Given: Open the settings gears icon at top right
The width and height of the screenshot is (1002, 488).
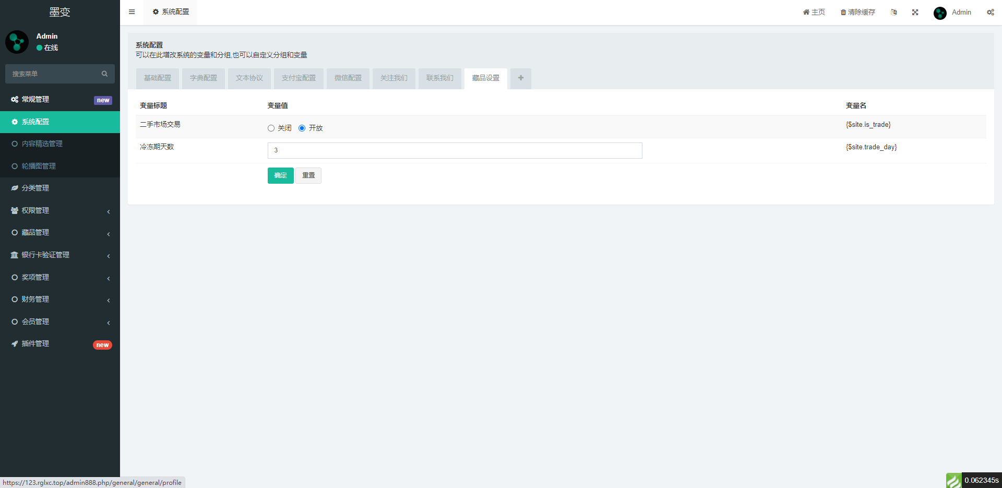Looking at the screenshot, I should tap(990, 12).
